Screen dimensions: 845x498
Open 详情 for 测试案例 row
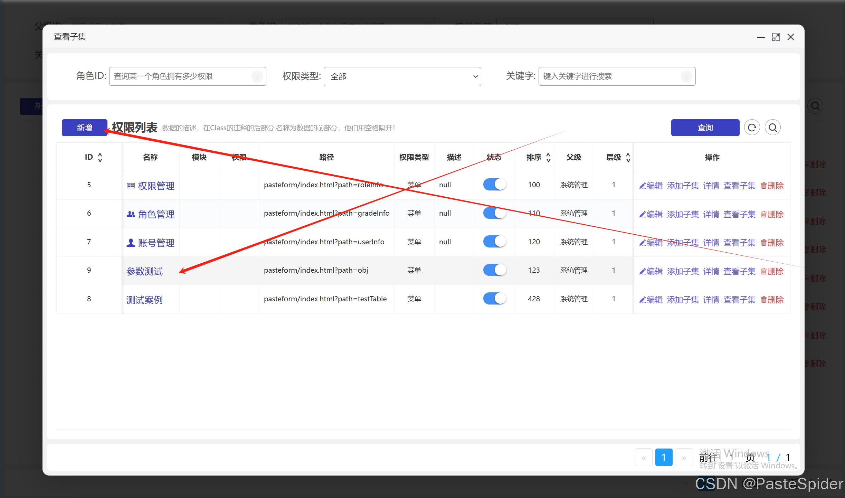tap(711, 300)
